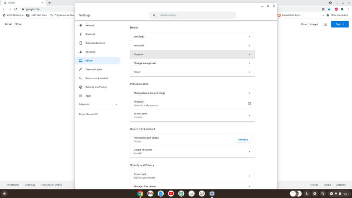Click the Preferred search engine row

(192, 140)
